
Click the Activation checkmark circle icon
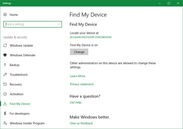[5, 94]
